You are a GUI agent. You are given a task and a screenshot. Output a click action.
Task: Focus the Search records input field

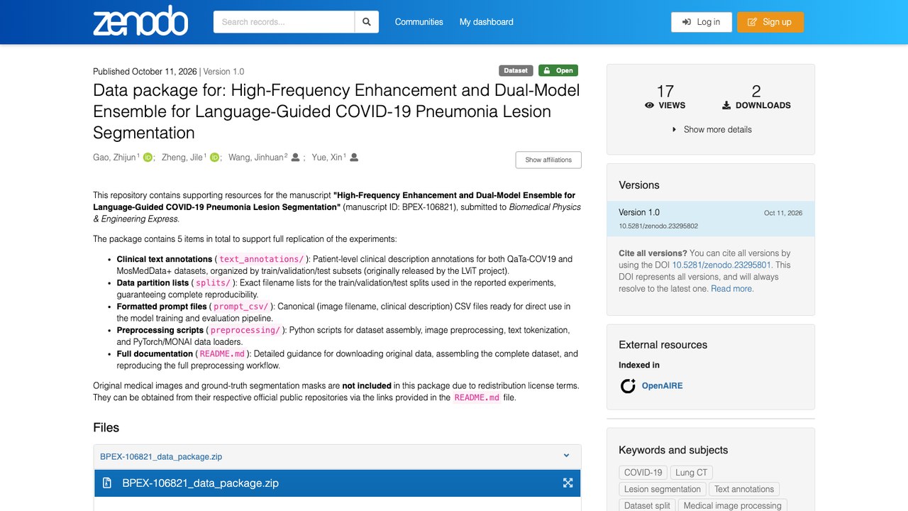tap(284, 22)
